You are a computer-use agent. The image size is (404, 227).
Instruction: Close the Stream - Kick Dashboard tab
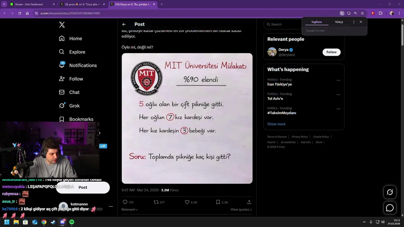[54, 4]
